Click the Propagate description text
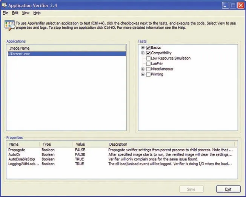The width and height of the screenshot is (246, 197). coord(171,150)
